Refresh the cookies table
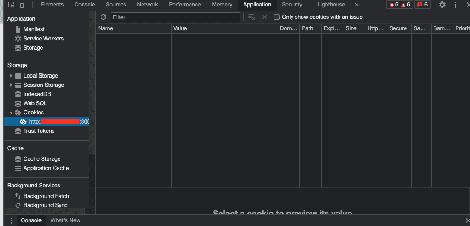 tap(103, 17)
